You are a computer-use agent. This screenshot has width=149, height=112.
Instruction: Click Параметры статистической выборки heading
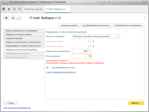tap(66, 32)
